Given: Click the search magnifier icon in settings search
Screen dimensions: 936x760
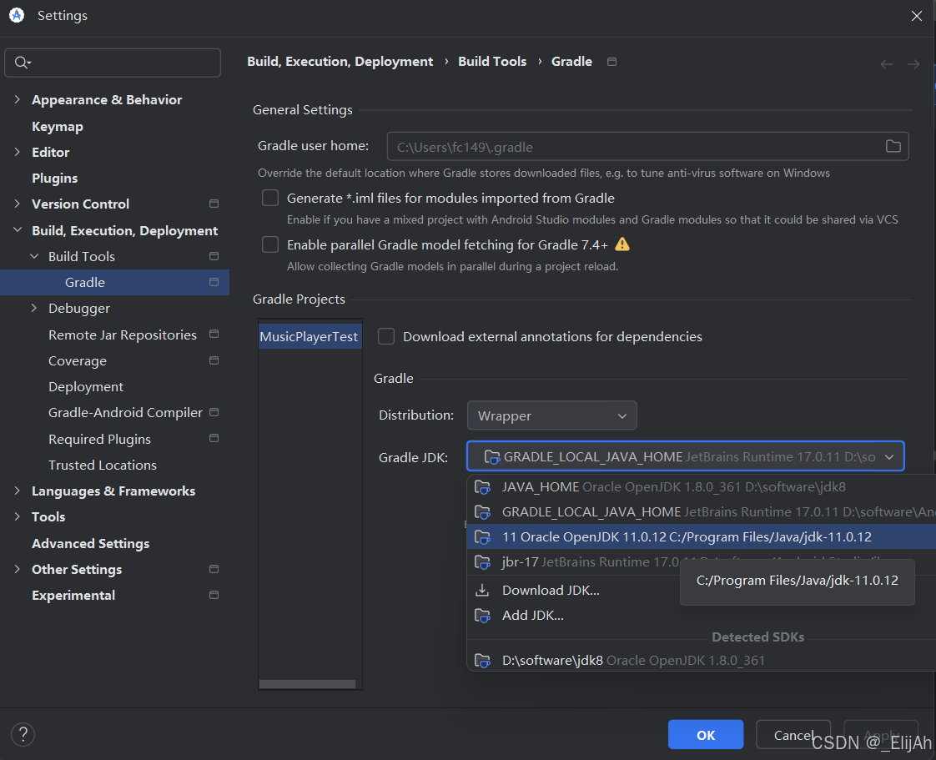Looking at the screenshot, I should click(22, 62).
